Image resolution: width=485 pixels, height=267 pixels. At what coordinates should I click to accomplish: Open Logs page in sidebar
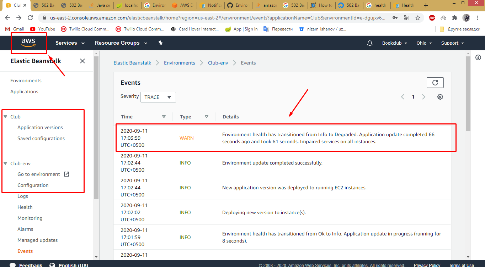(23, 196)
